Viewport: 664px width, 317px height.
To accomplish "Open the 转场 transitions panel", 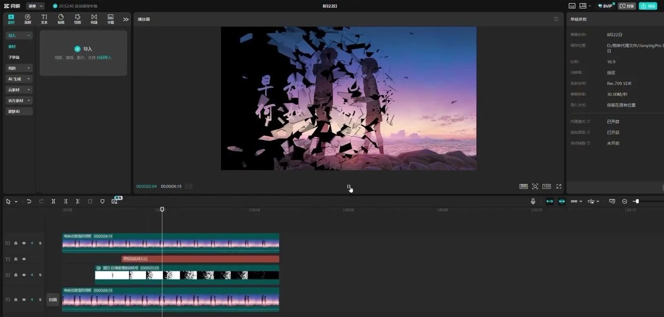I will (94, 19).
